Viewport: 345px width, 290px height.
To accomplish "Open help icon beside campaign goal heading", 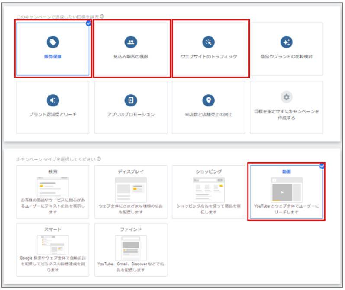I will 102,16.
